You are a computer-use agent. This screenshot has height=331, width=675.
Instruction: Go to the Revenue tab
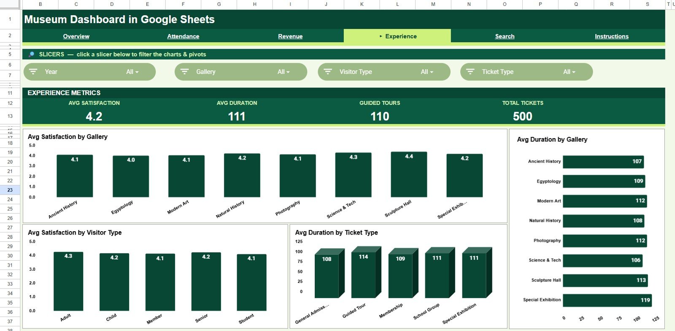(290, 36)
